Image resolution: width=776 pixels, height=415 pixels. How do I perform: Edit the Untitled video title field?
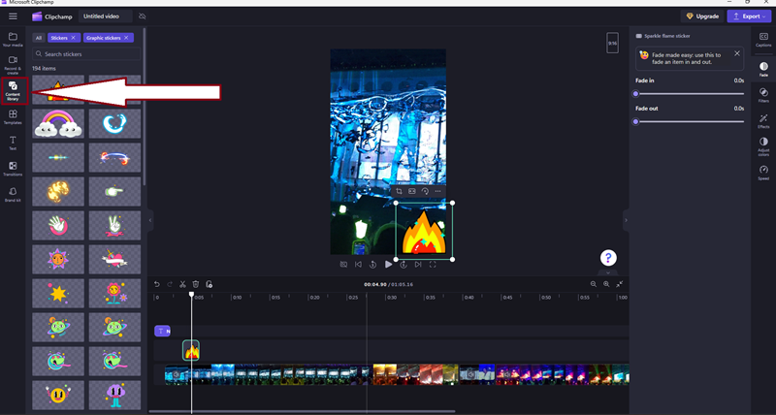pos(105,16)
